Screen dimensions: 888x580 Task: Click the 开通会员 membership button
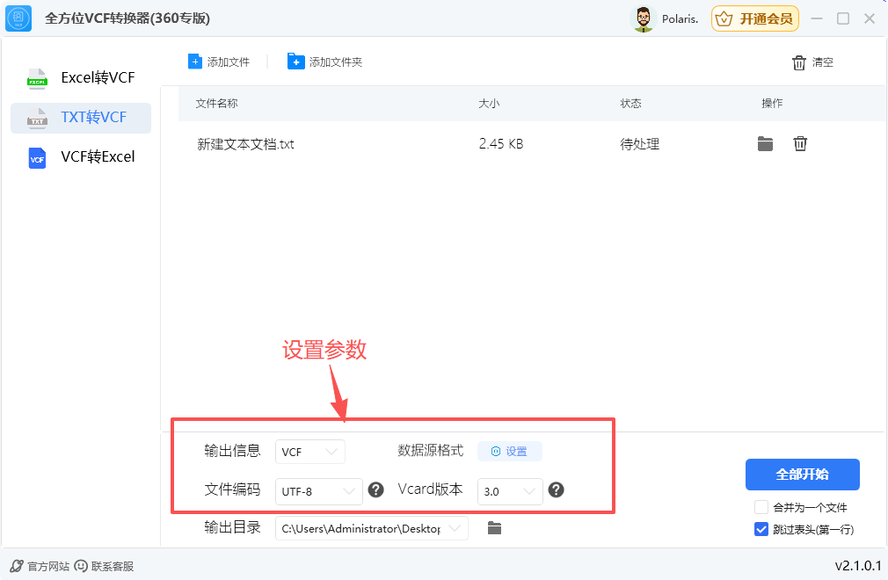754,18
